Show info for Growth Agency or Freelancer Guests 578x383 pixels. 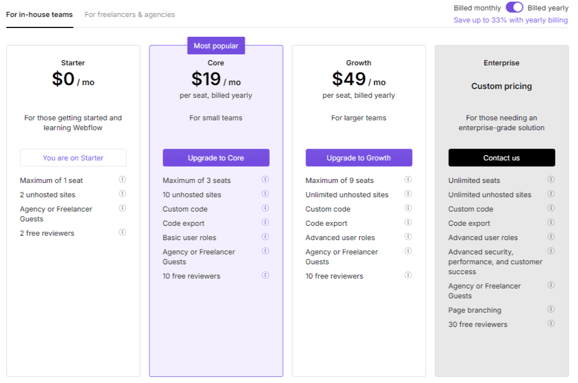(x=408, y=251)
